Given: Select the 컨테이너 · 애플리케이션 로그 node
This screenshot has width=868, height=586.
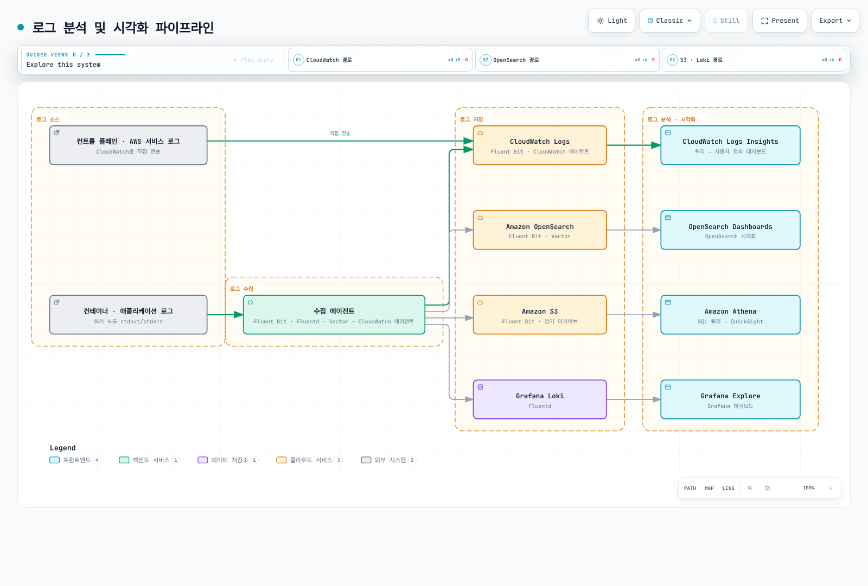Looking at the screenshot, I should tap(128, 315).
